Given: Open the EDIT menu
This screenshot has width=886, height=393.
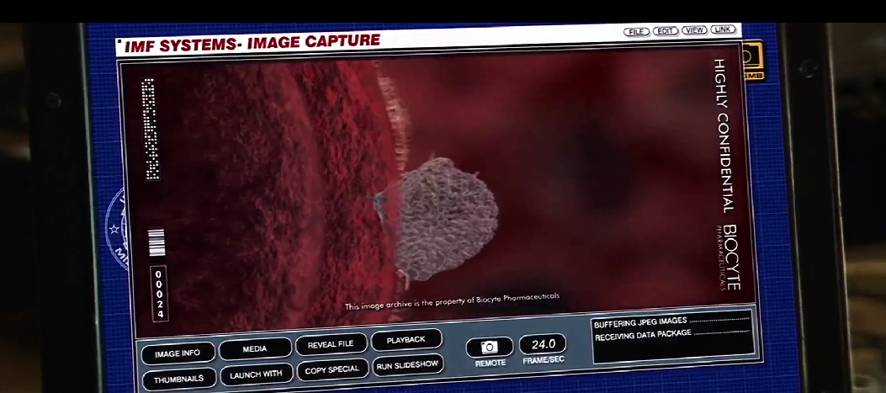Looking at the screenshot, I should pyautogui.click(x=665, y=31).
